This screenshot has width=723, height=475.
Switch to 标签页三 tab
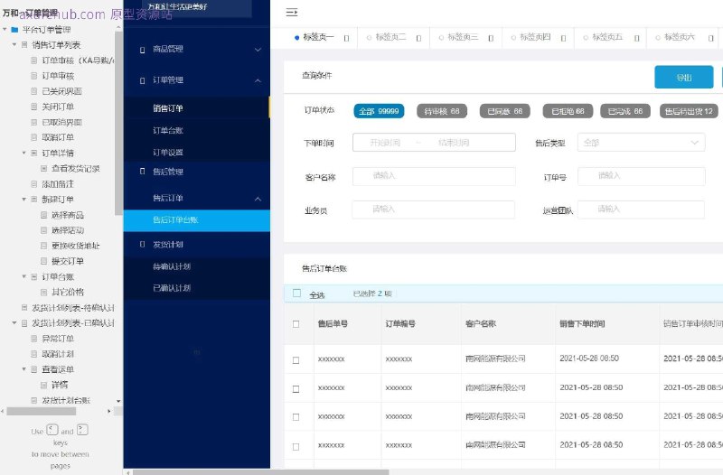point(463,37)
